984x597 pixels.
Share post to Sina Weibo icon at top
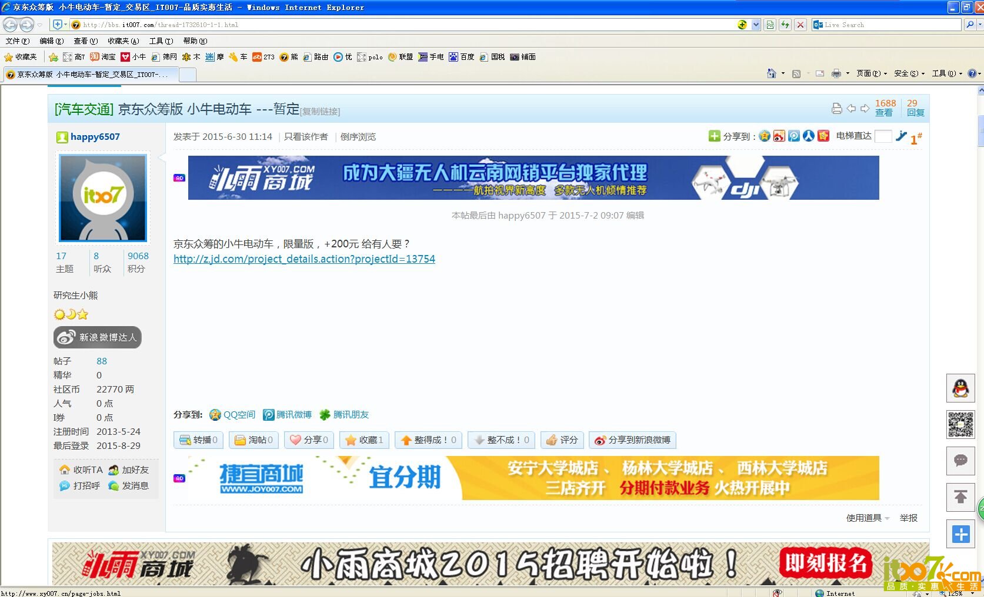[x=779, y=136]
